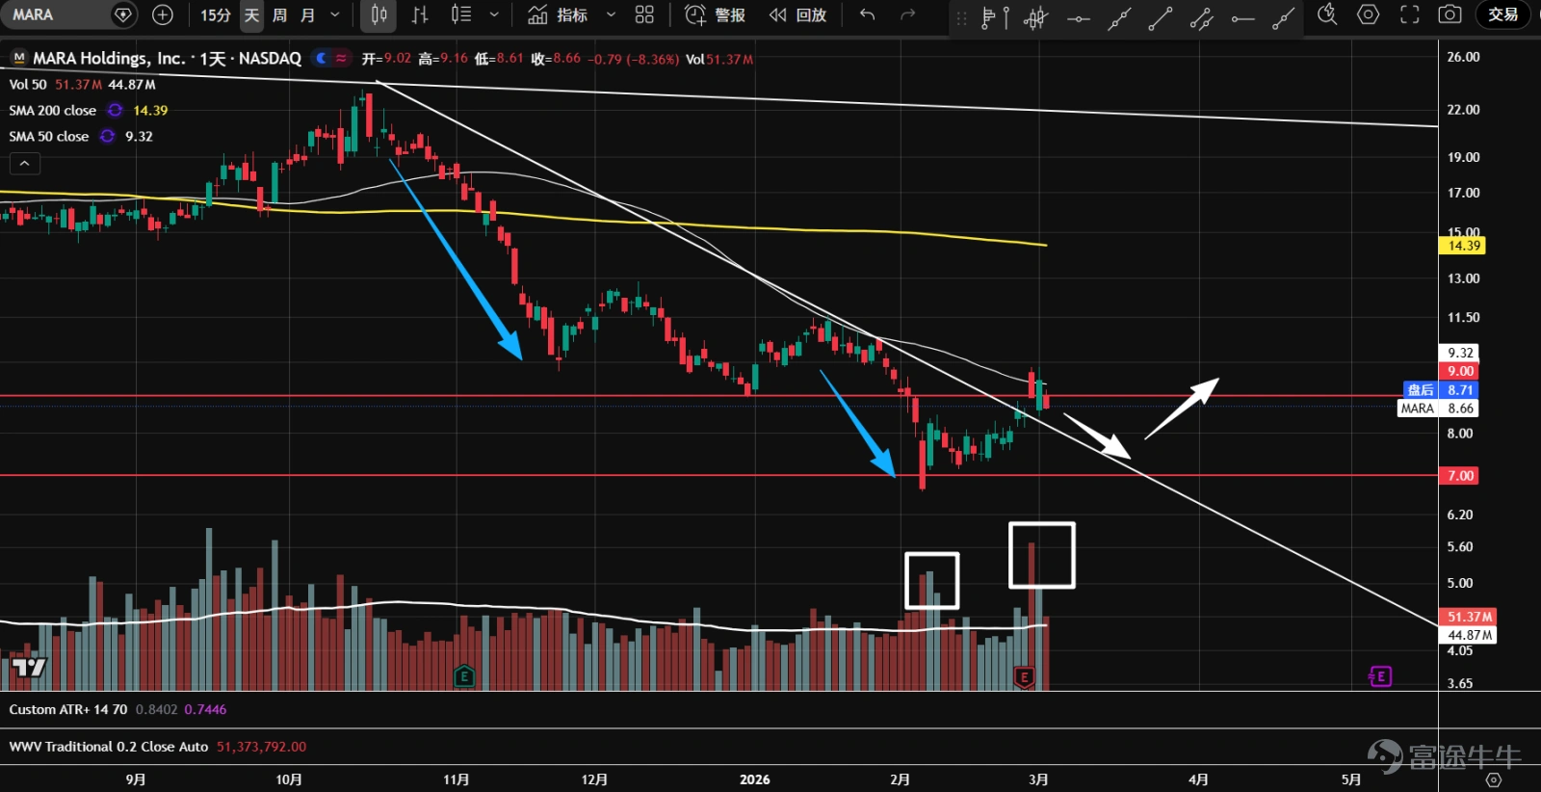
Task: Open the 指标 indicators menu
Action: pos(558,14)
